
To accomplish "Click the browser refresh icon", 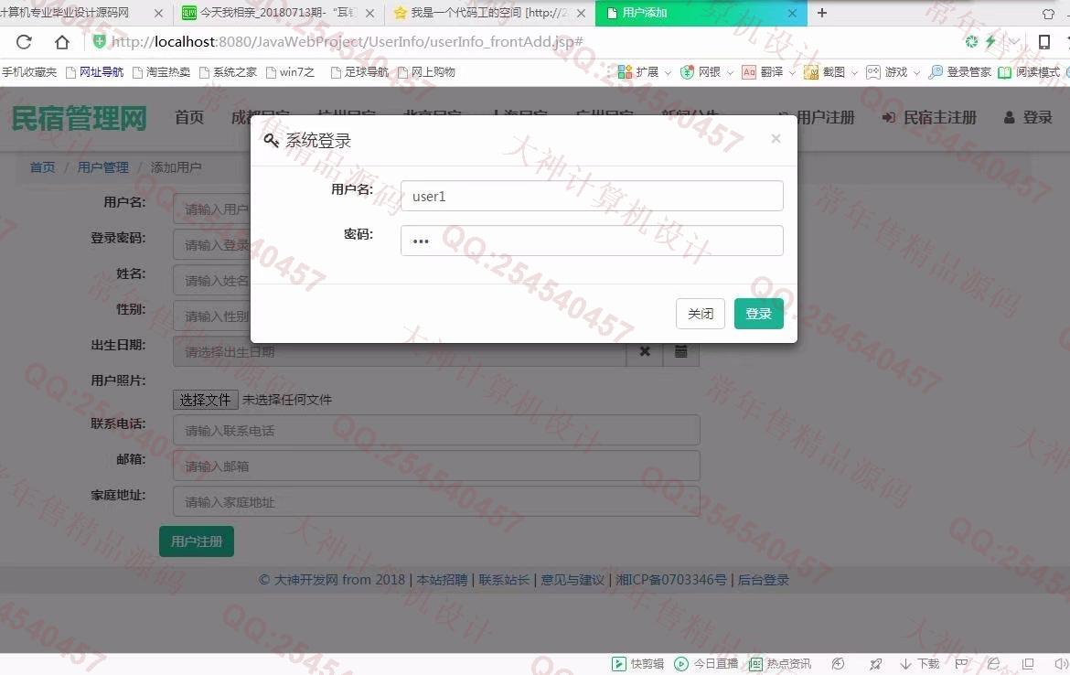I will [x=24, y=42].
